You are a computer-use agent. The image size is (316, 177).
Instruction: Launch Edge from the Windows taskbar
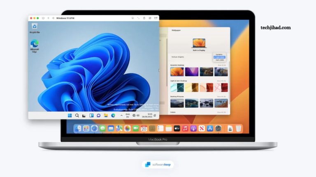click(x=113, y=116)
